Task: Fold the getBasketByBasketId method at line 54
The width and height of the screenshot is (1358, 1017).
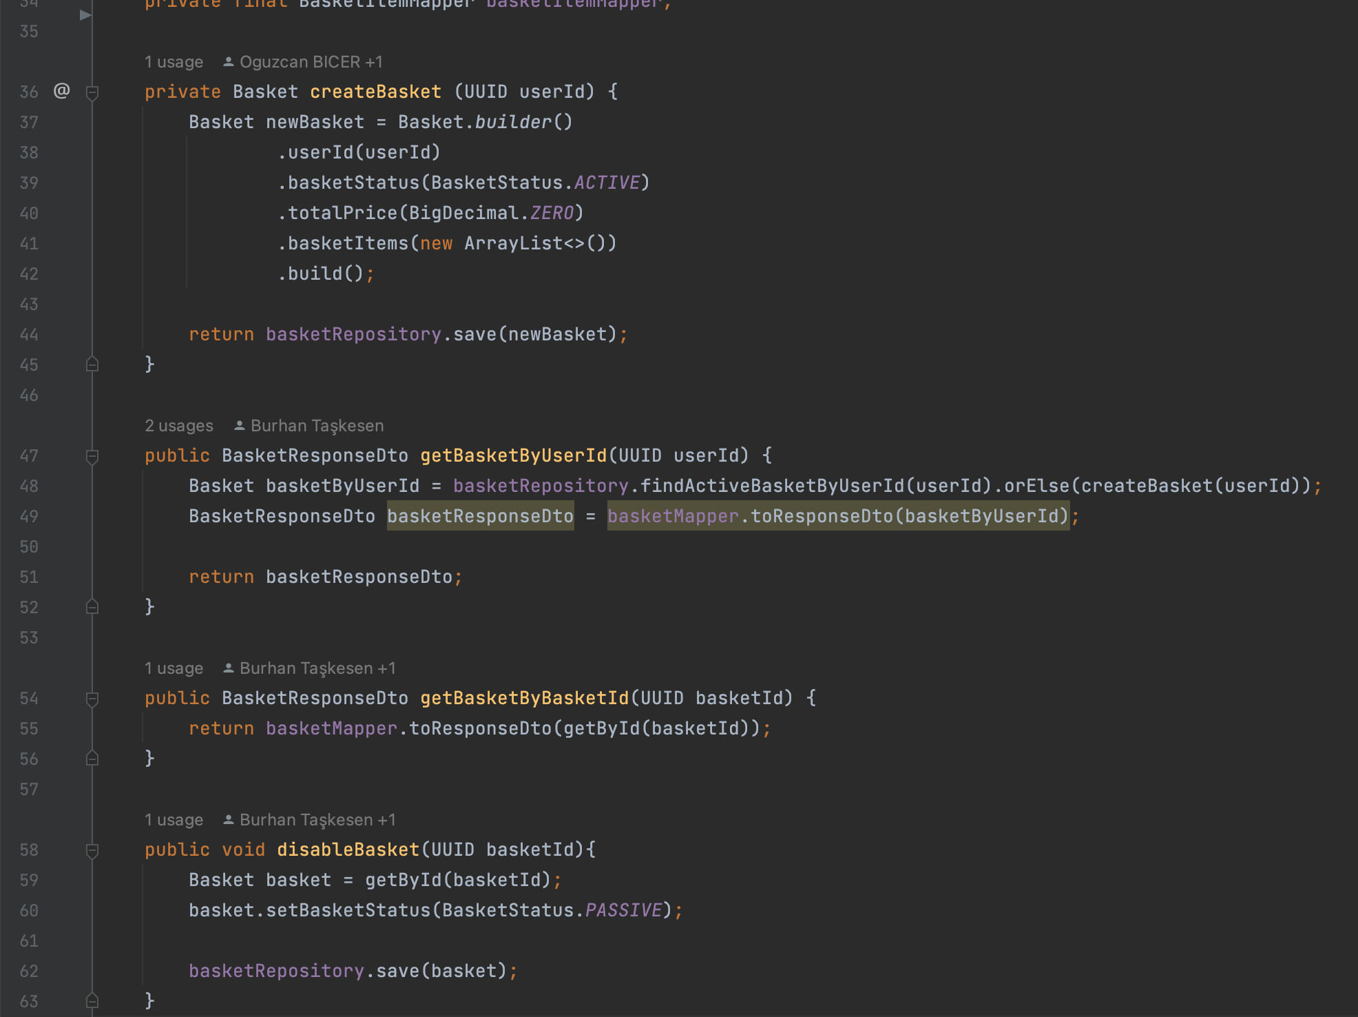Action: click(x=92, y=699)
